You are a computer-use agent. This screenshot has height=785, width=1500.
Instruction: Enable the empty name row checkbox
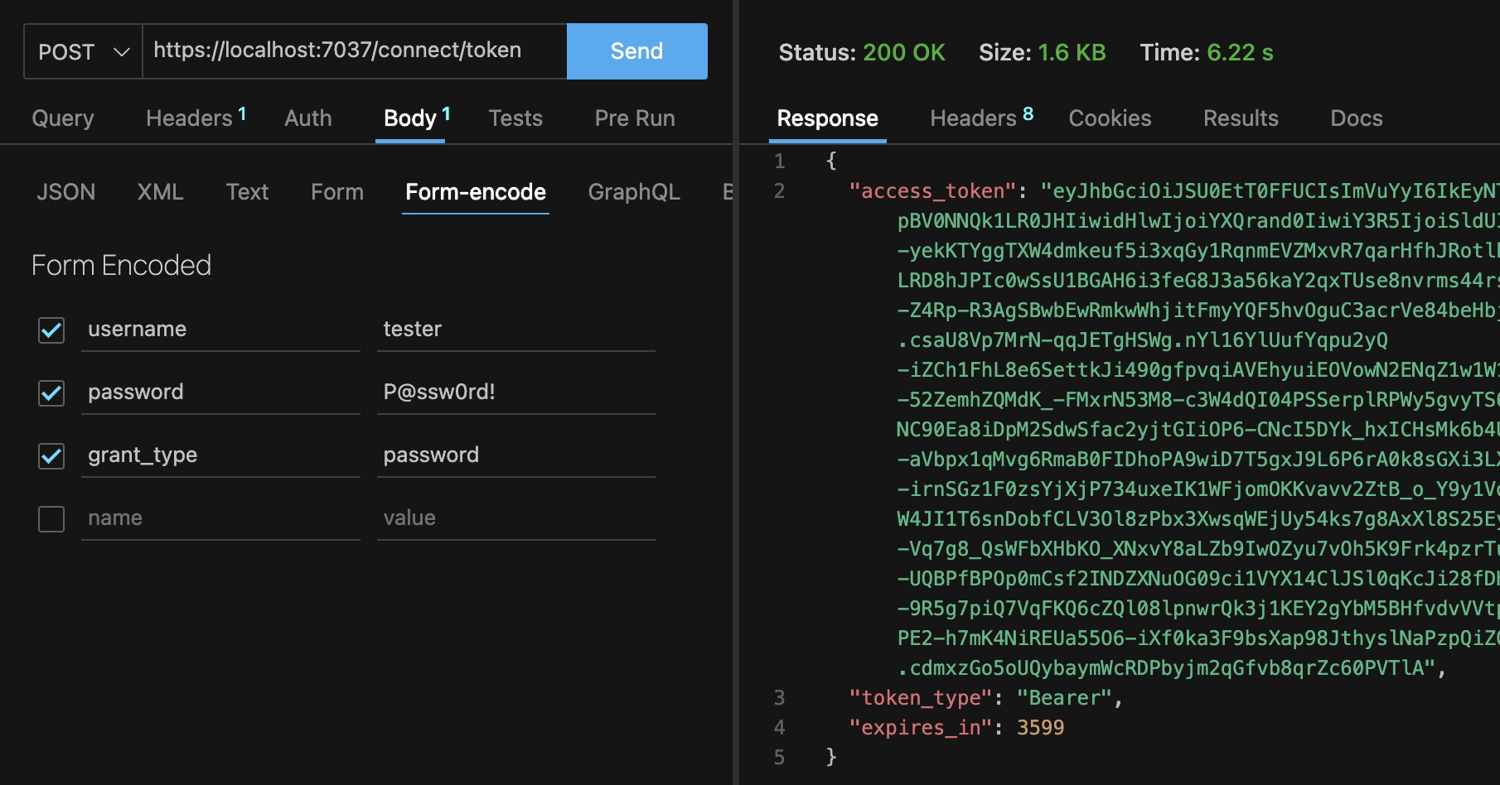click(51, 519)
